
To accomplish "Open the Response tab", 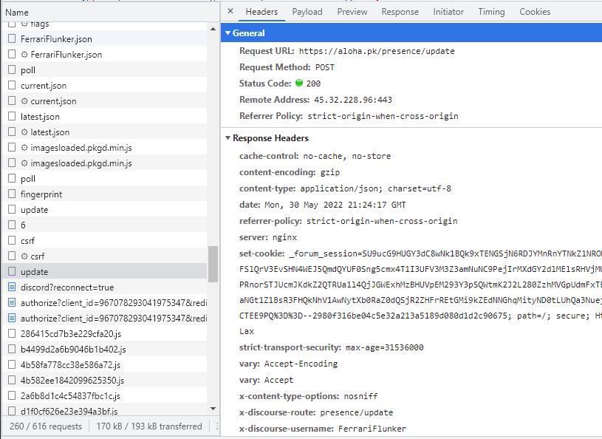I will coord(400,12).
